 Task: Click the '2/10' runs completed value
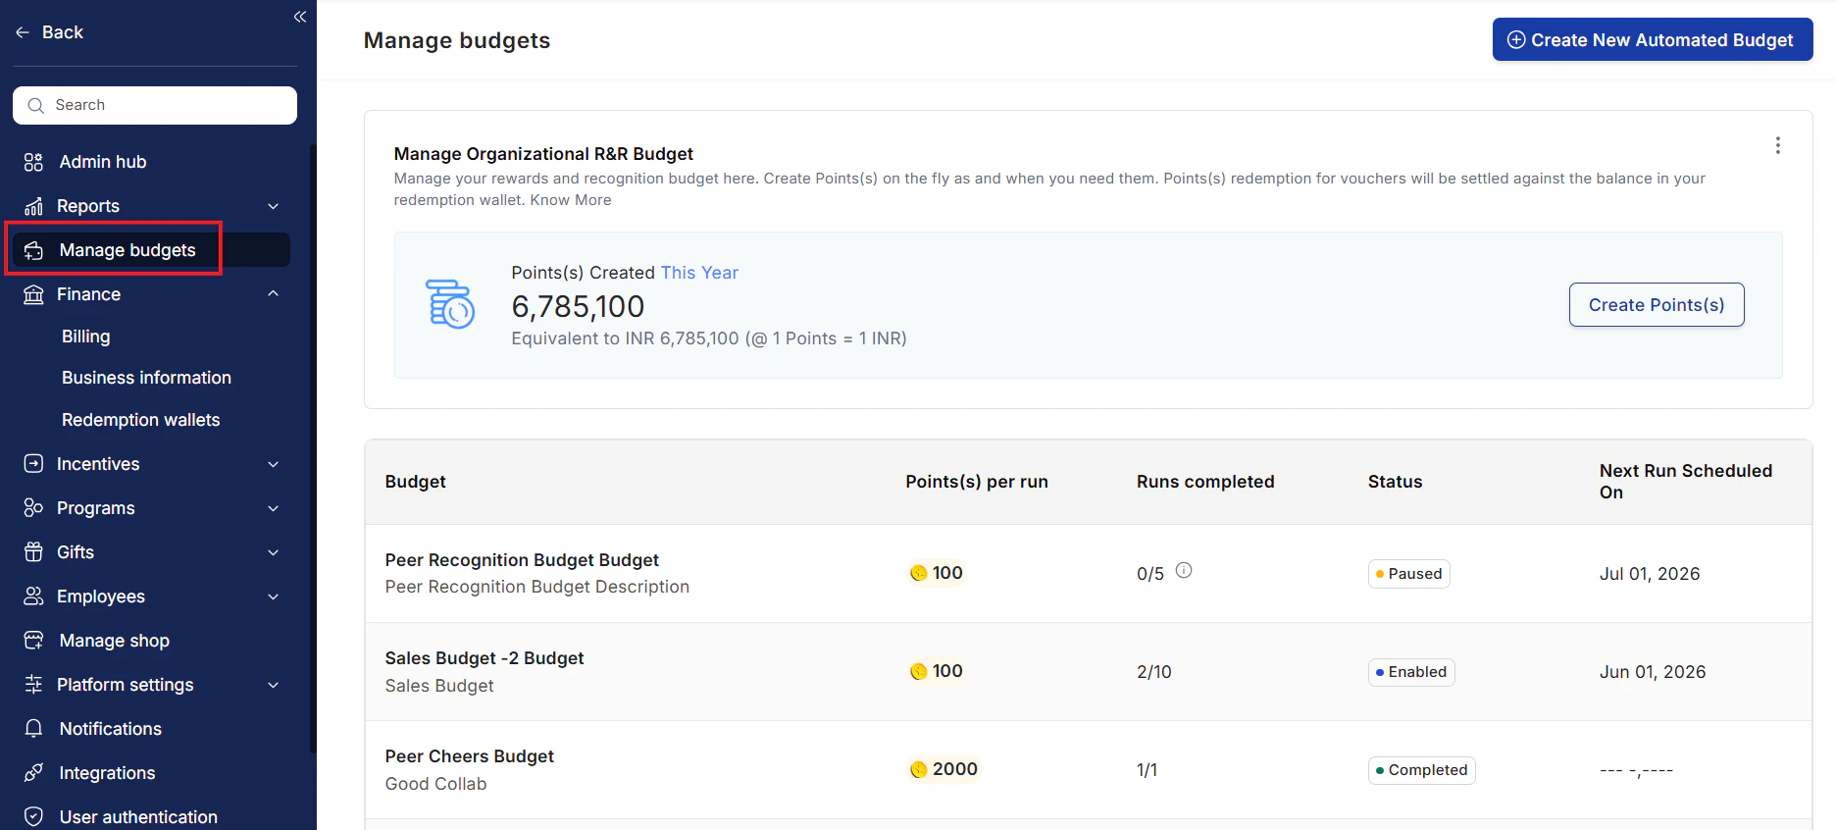(x=1153, y=672)
